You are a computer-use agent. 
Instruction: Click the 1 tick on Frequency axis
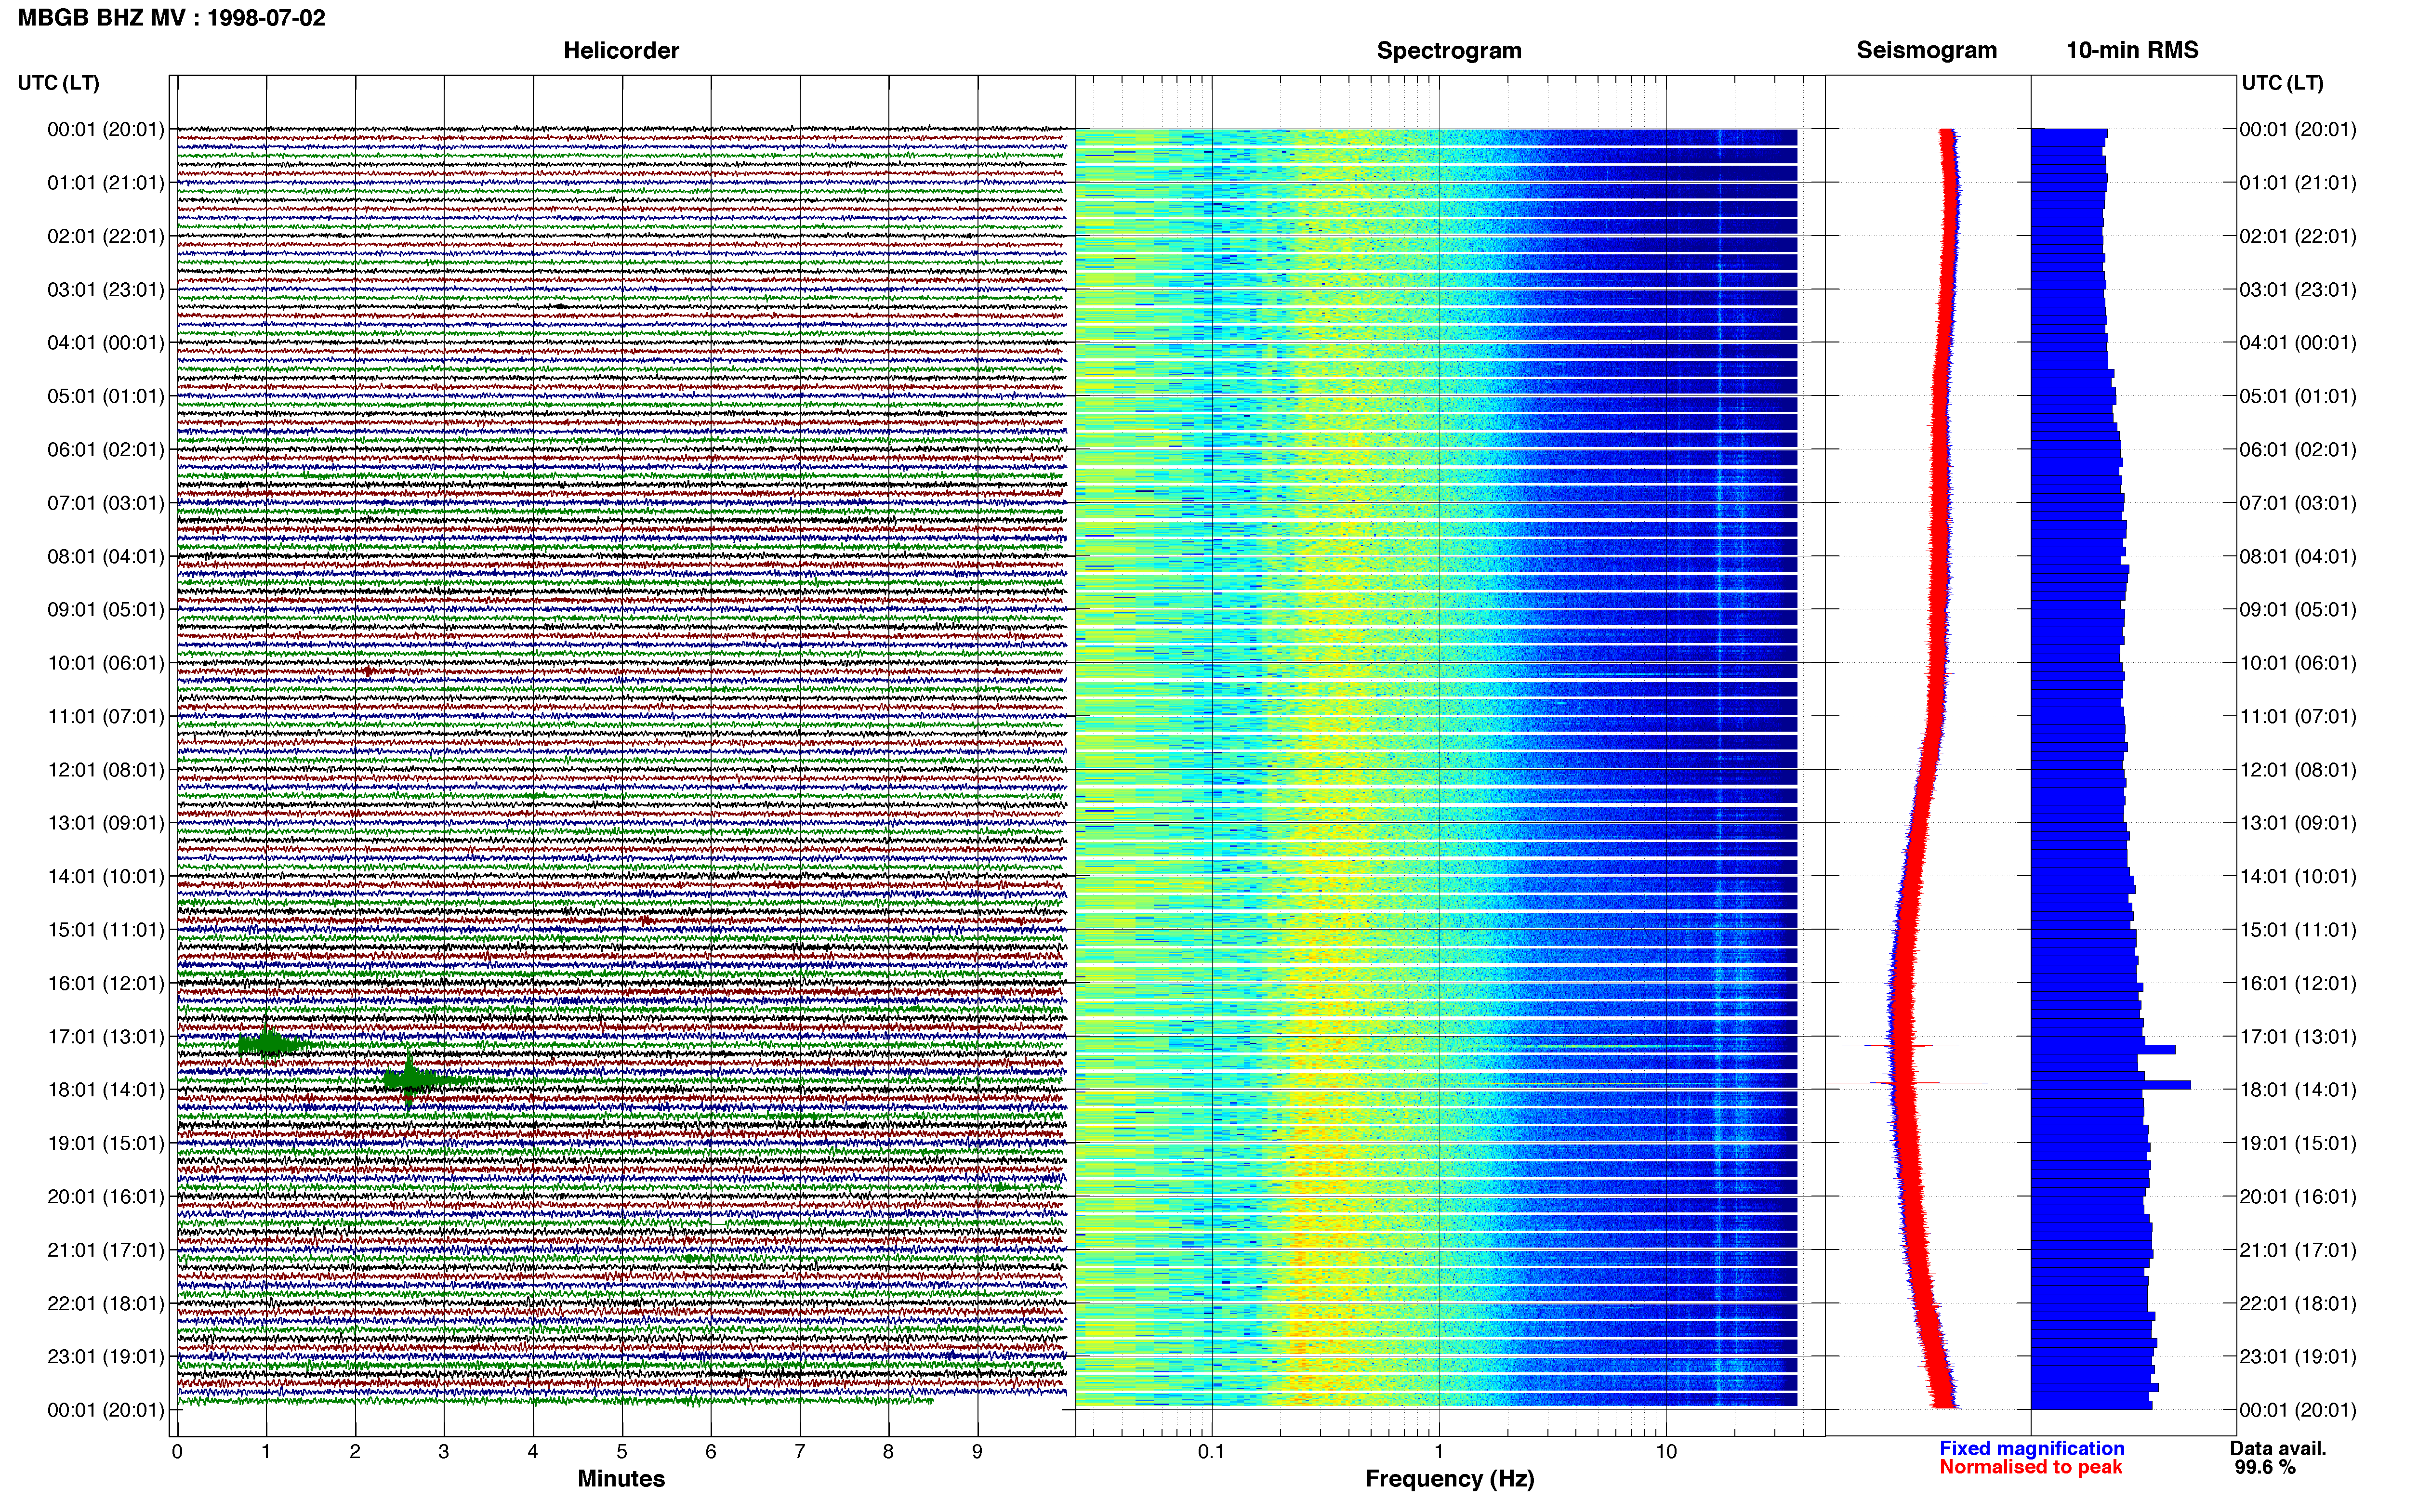tap(1439, 1451)
